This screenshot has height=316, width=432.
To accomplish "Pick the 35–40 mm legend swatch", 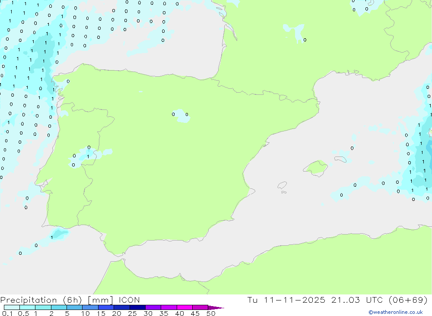I will coord(169,307).
